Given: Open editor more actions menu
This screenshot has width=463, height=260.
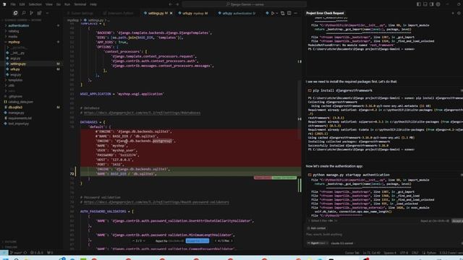Looking at the screenshot, I should tap(296, 13).
